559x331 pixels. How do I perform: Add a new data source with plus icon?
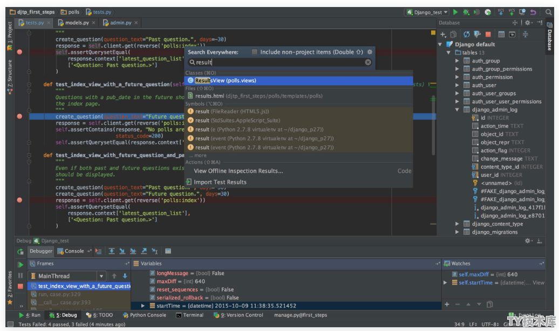pyautogui.click(x=443, y=35)
